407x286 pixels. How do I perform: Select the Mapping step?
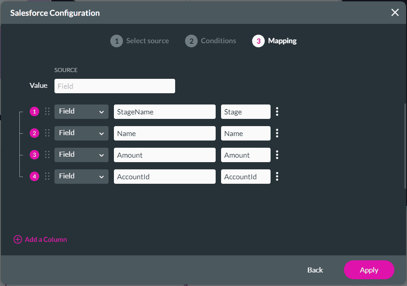pyautogui.click(x=275, y=41)
